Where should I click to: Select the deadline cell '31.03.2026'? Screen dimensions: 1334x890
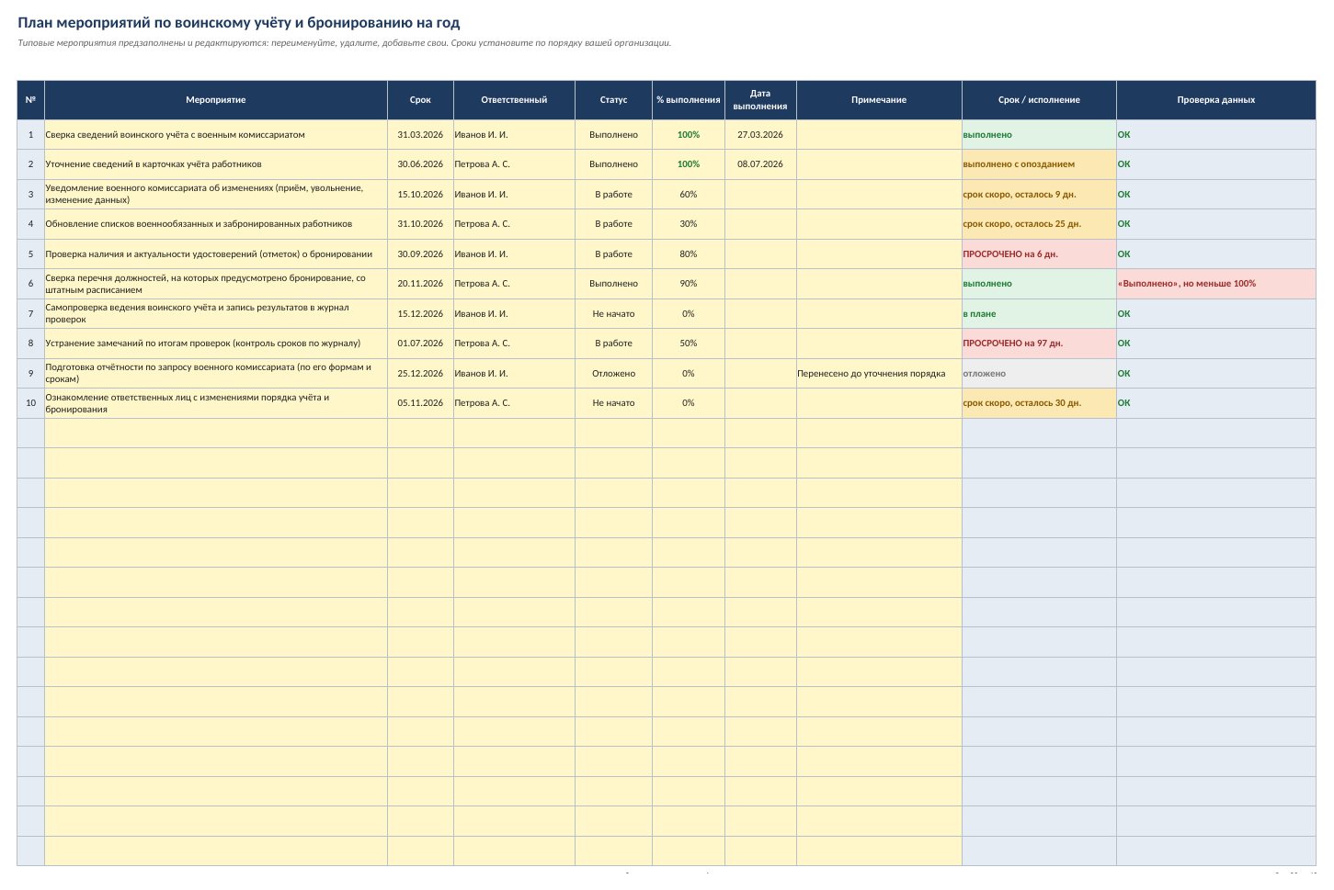click(x=420, y=135)
